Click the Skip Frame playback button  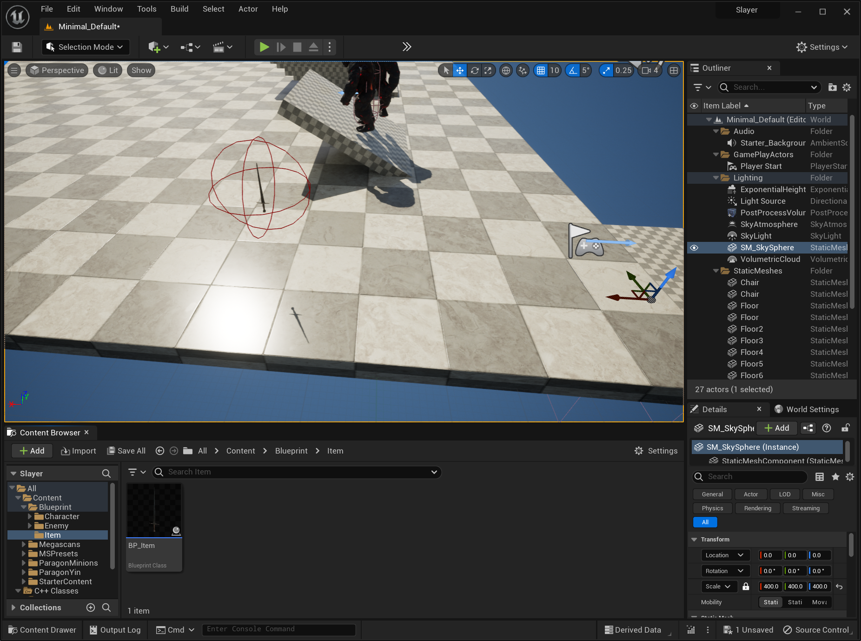pos(281,47)
